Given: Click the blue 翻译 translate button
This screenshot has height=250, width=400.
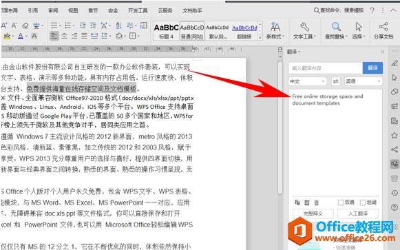Looking at the screenshot, I should [372, 68].
